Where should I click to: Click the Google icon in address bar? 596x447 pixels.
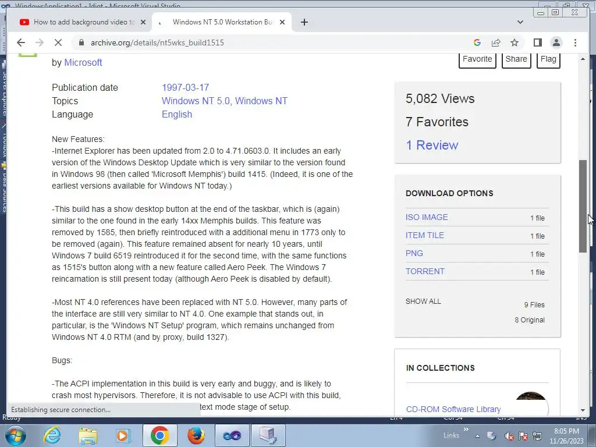coord(477,42)
